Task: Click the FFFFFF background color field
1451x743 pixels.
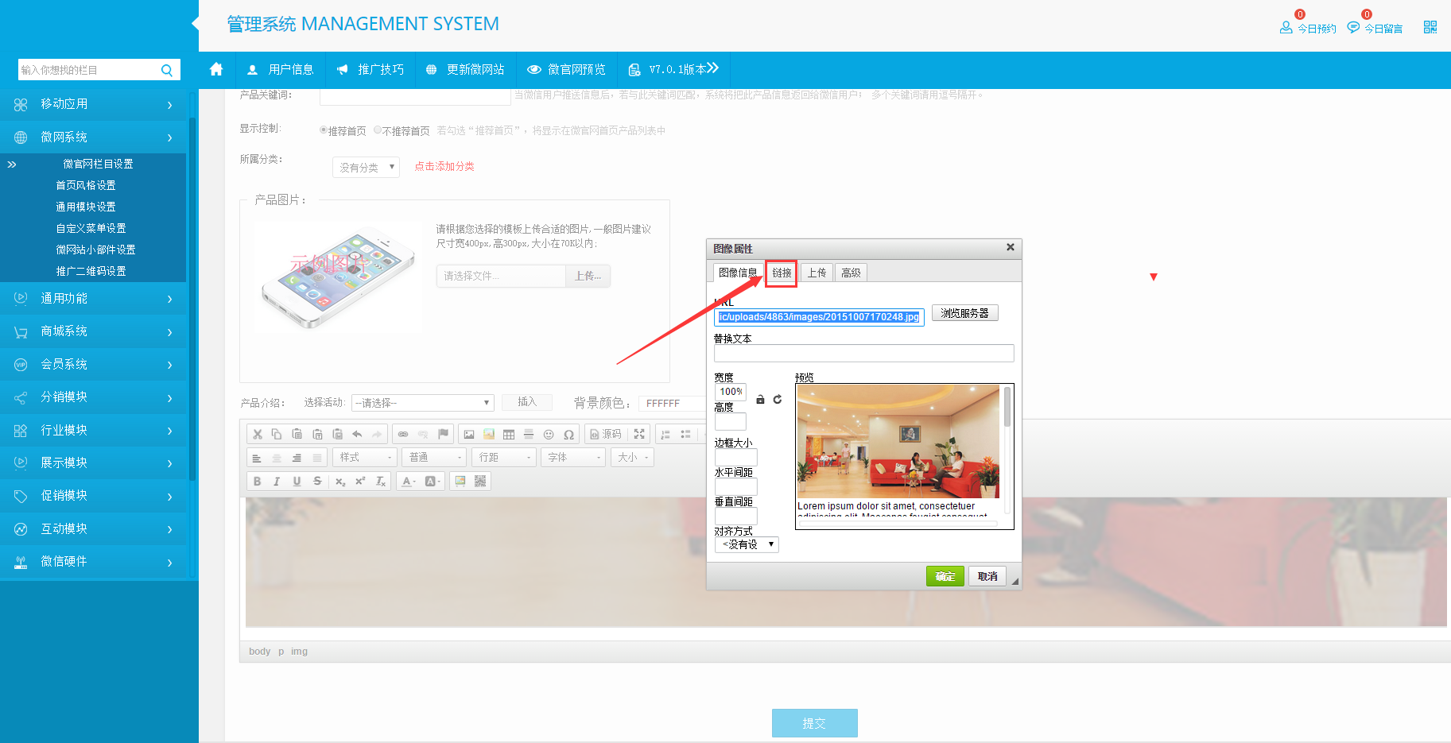Action: (x=672, y=404)
